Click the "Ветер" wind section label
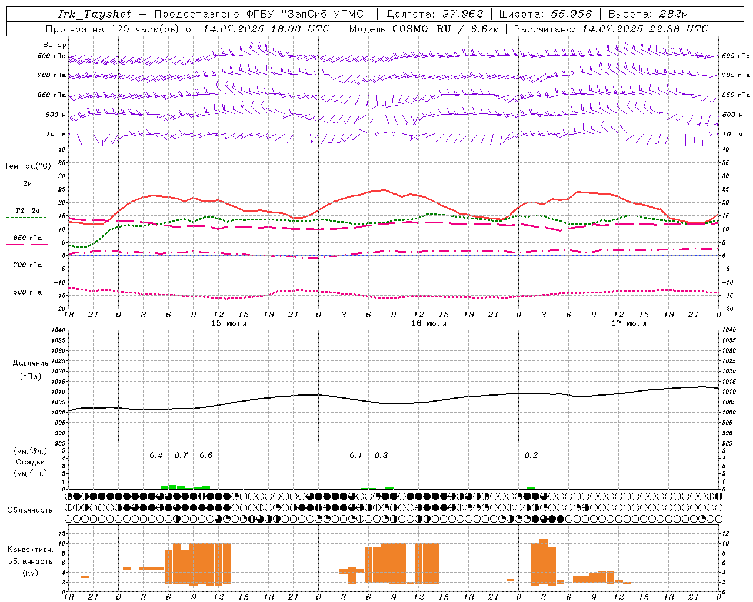The image size is (753, 602). [55, 45]
